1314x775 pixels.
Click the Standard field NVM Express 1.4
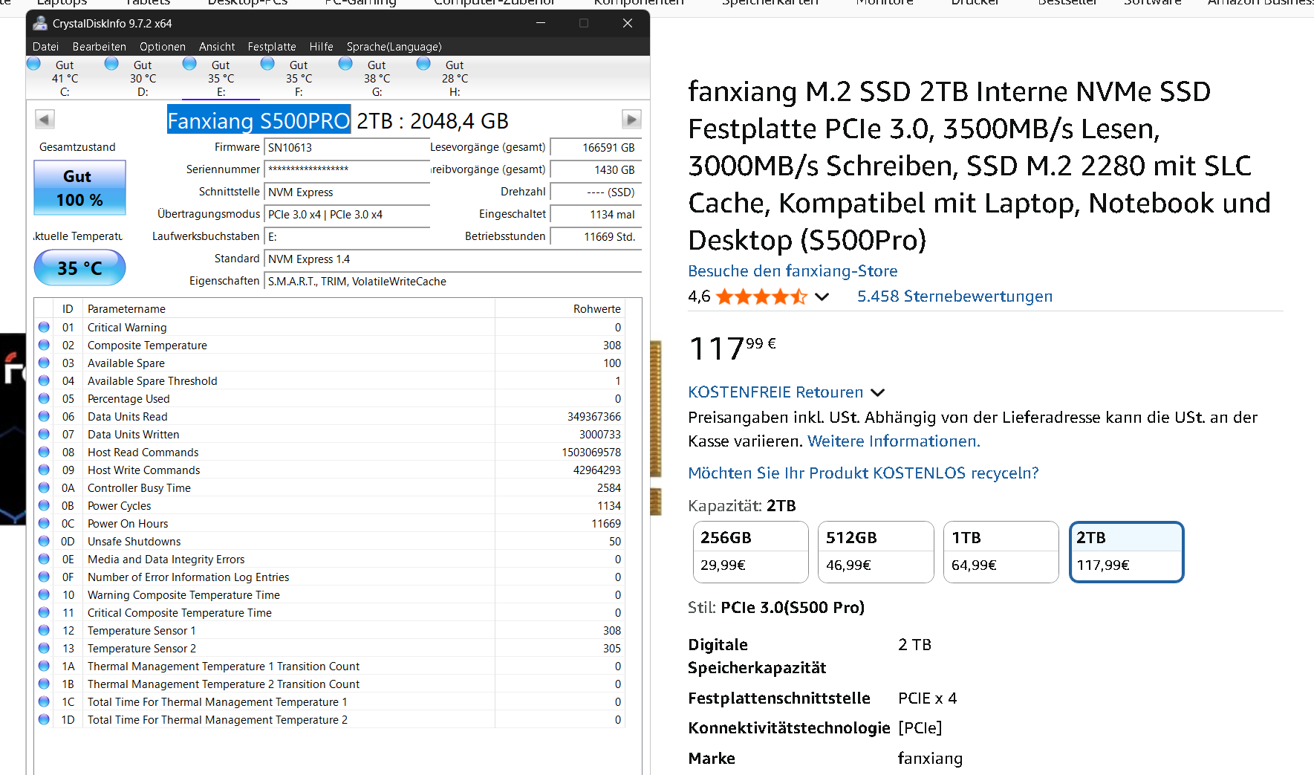pyautogui.click(x=453, y=259)
